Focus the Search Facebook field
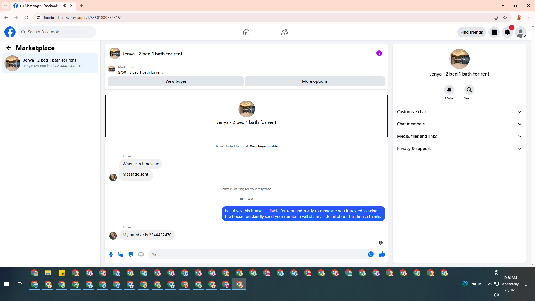Screen dimensions: 535x301 coord(57,32)
